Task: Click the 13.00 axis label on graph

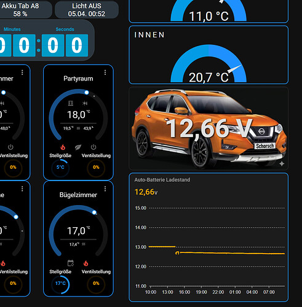Action: coord(141,247)
